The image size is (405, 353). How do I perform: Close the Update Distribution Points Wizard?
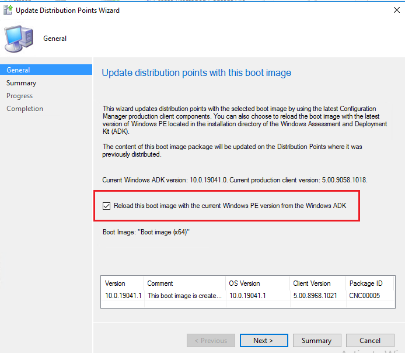click(x=396, y=10)
